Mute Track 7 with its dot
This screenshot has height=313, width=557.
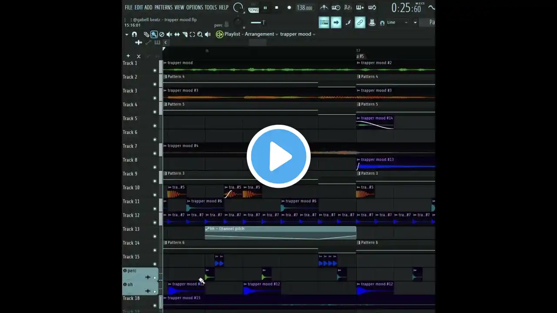pos(154,153)
